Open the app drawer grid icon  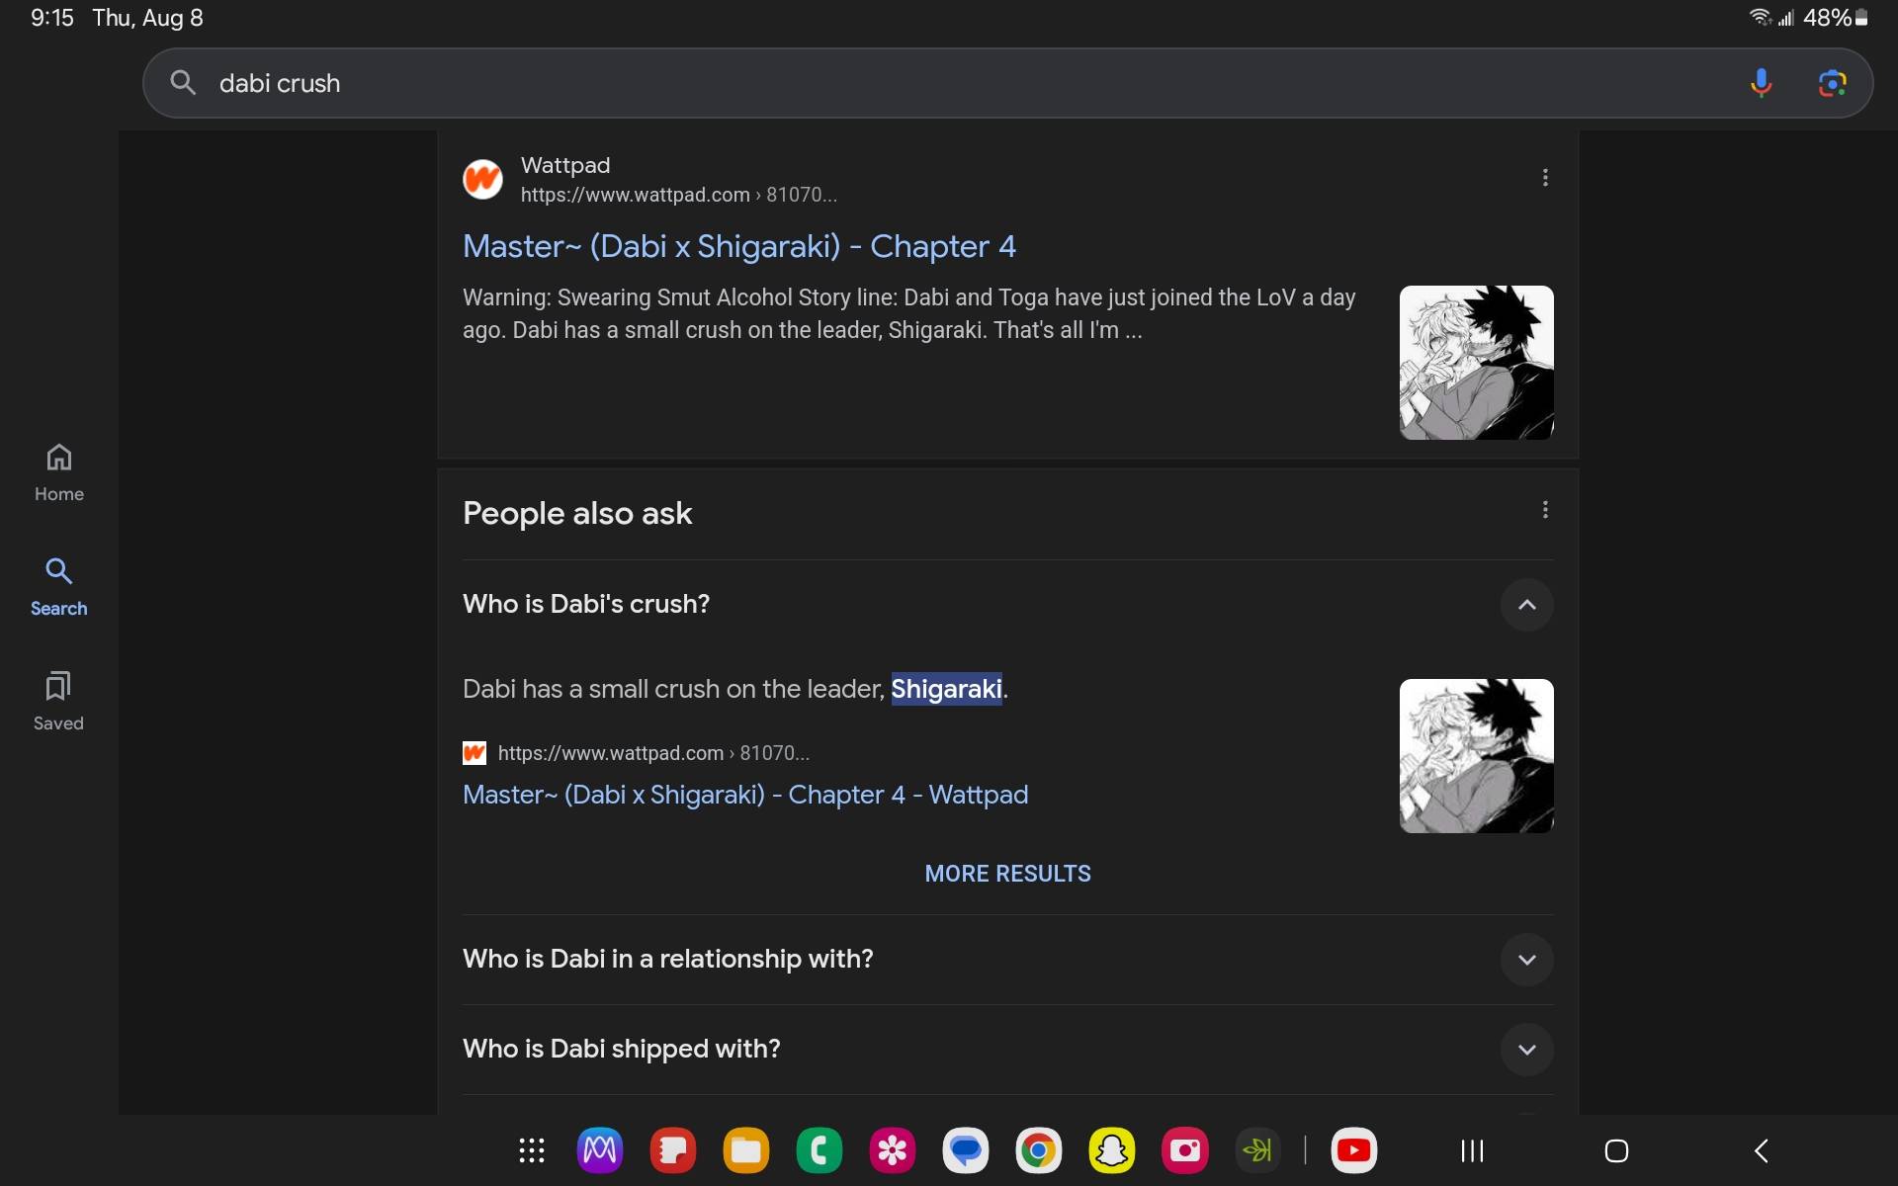[x=532, y=1150]
